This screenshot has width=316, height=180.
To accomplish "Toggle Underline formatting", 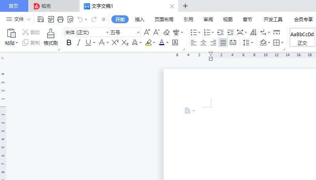I will click(x=88, y=42).
